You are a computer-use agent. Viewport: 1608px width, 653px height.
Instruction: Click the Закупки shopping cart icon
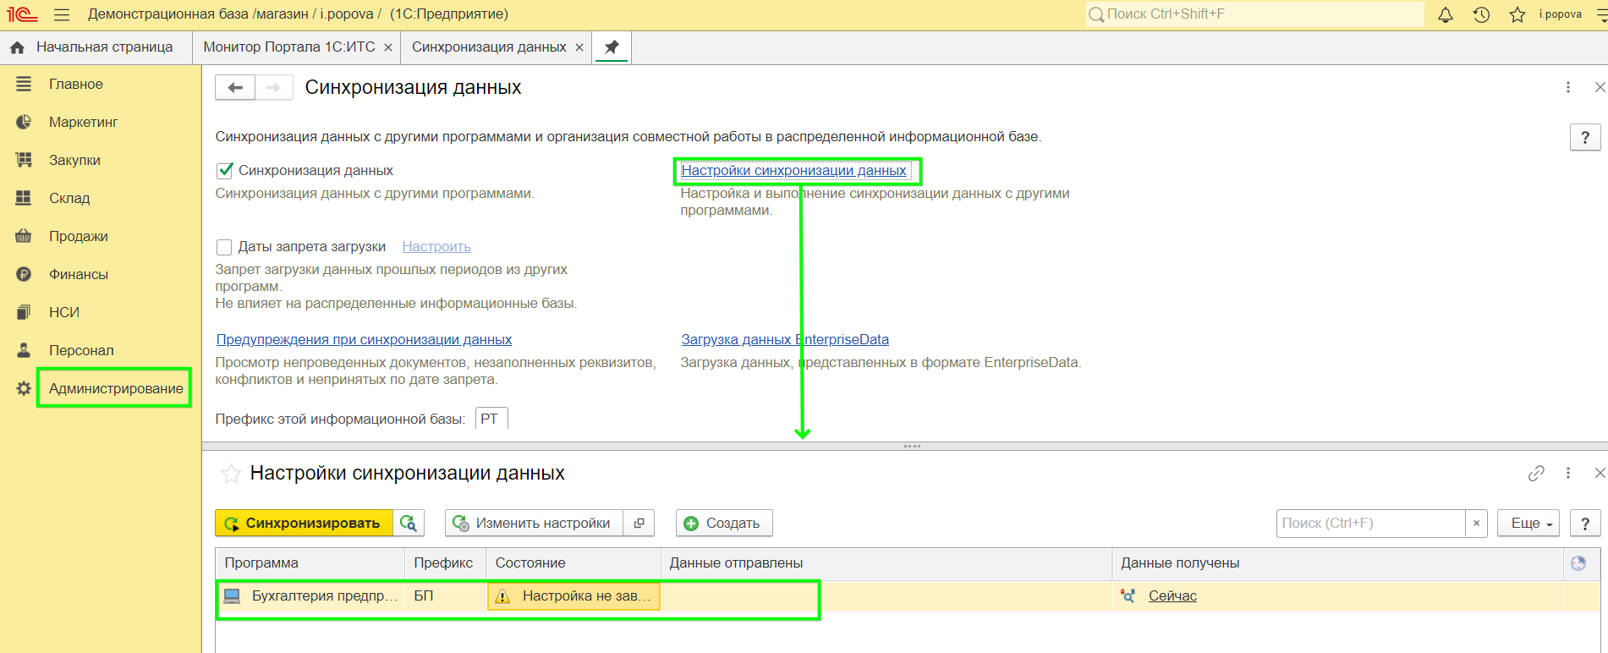click(24, 160)
